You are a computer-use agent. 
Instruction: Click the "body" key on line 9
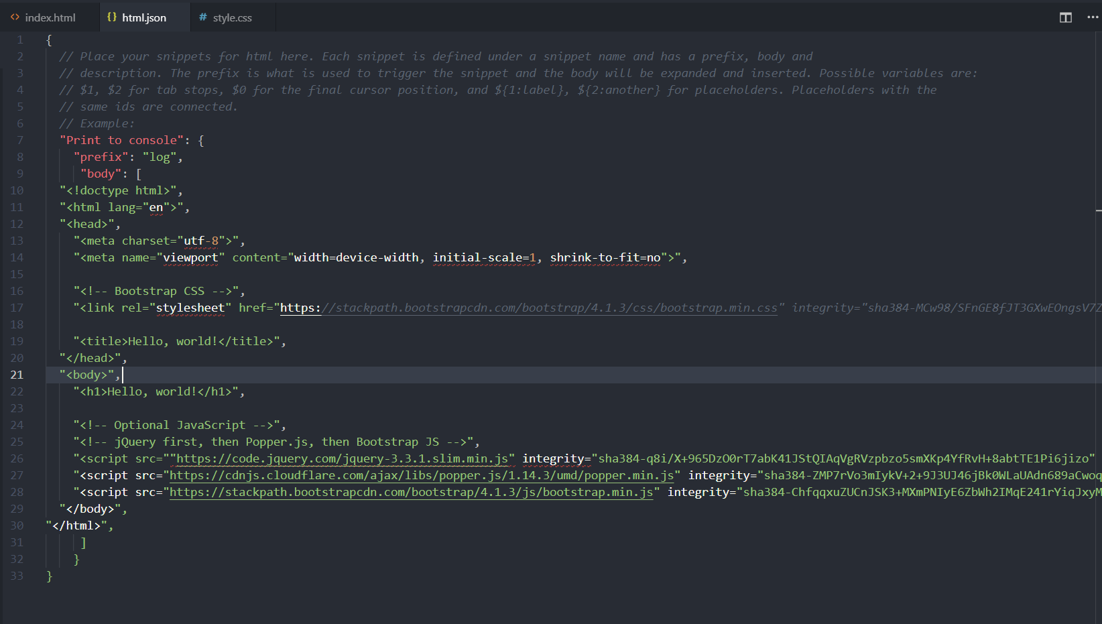(x=101, y=174)
